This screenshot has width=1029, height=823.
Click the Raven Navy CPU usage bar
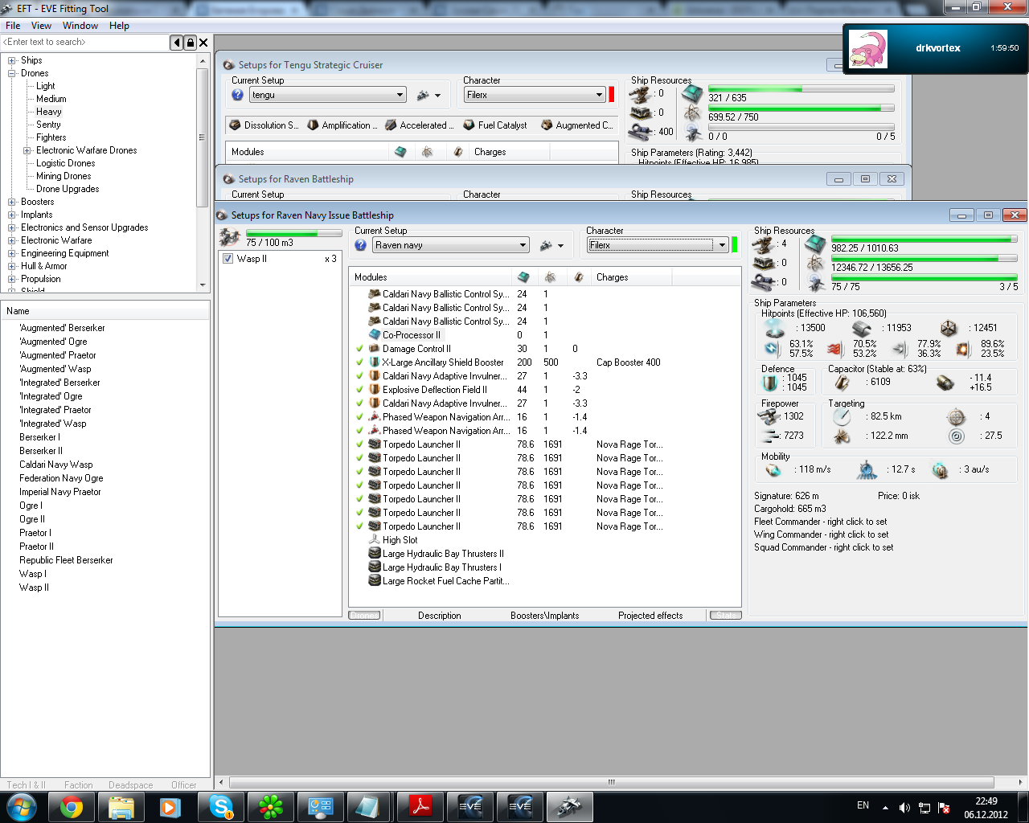click(x=924, y=240)
